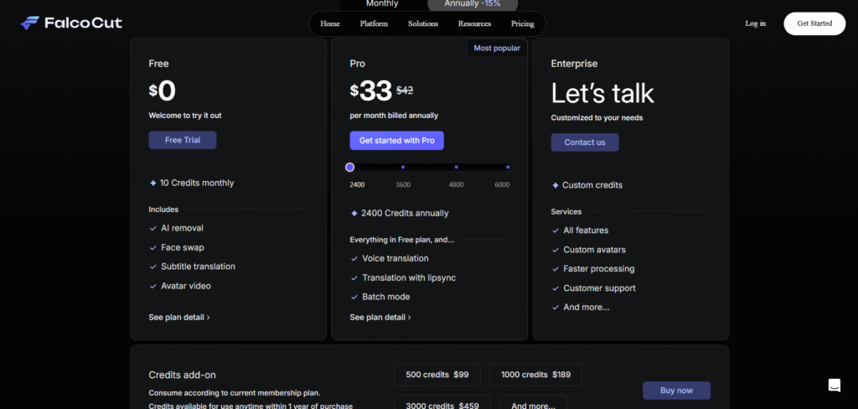Click checkmark icon next to AI removal
This screenshot has height=409, width=858.
(x=152, y=228)
